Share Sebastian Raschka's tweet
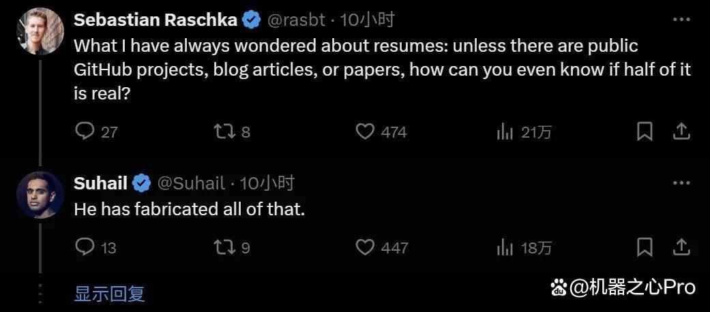This screenshot has height=312, width=710. pyautogui.click(x=681, y=131)
